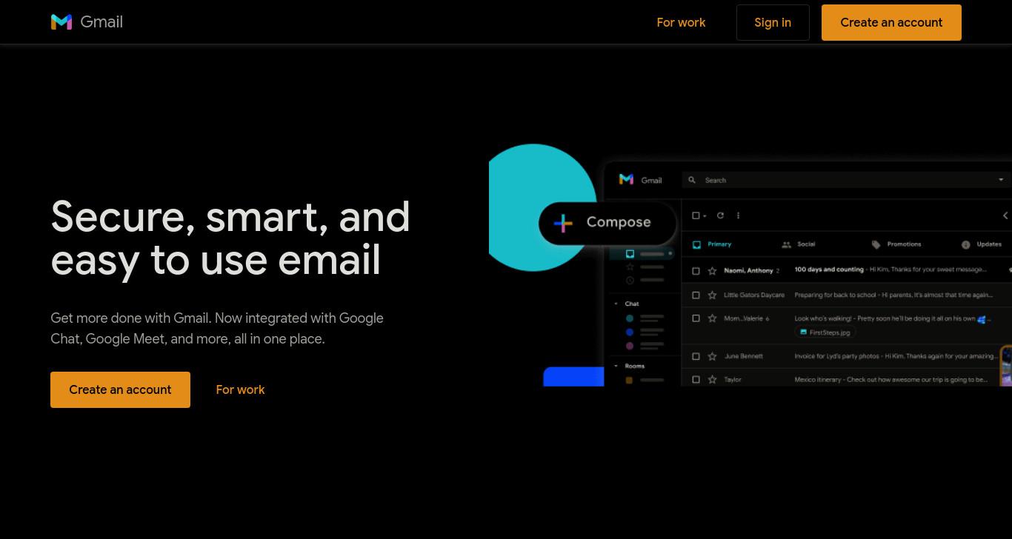
Task: Select the starred icon in preview sidebar
Action: point(630,267)
